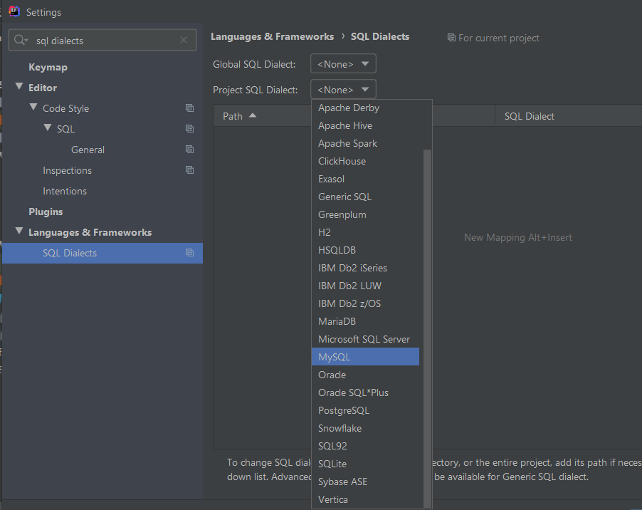Collapse the SQL tree node

[x=48, y=127]
